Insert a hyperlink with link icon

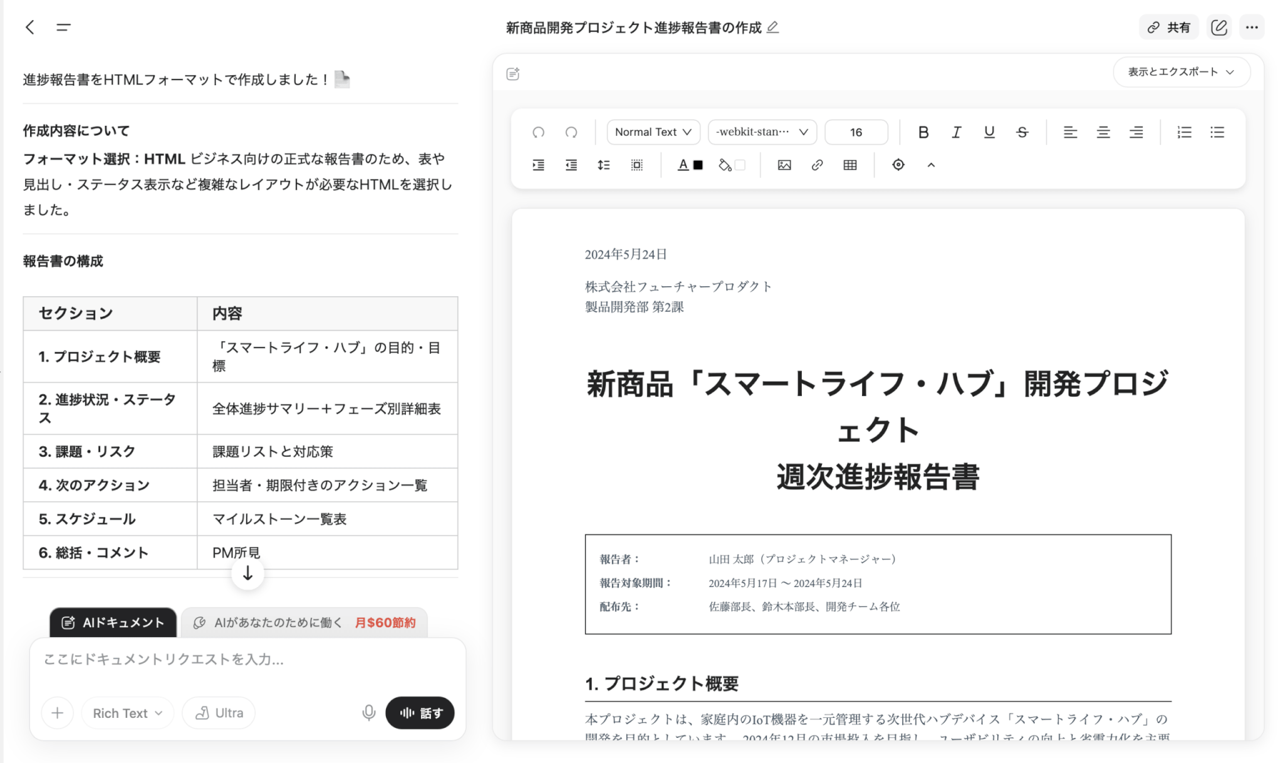[x=817, y=165]
